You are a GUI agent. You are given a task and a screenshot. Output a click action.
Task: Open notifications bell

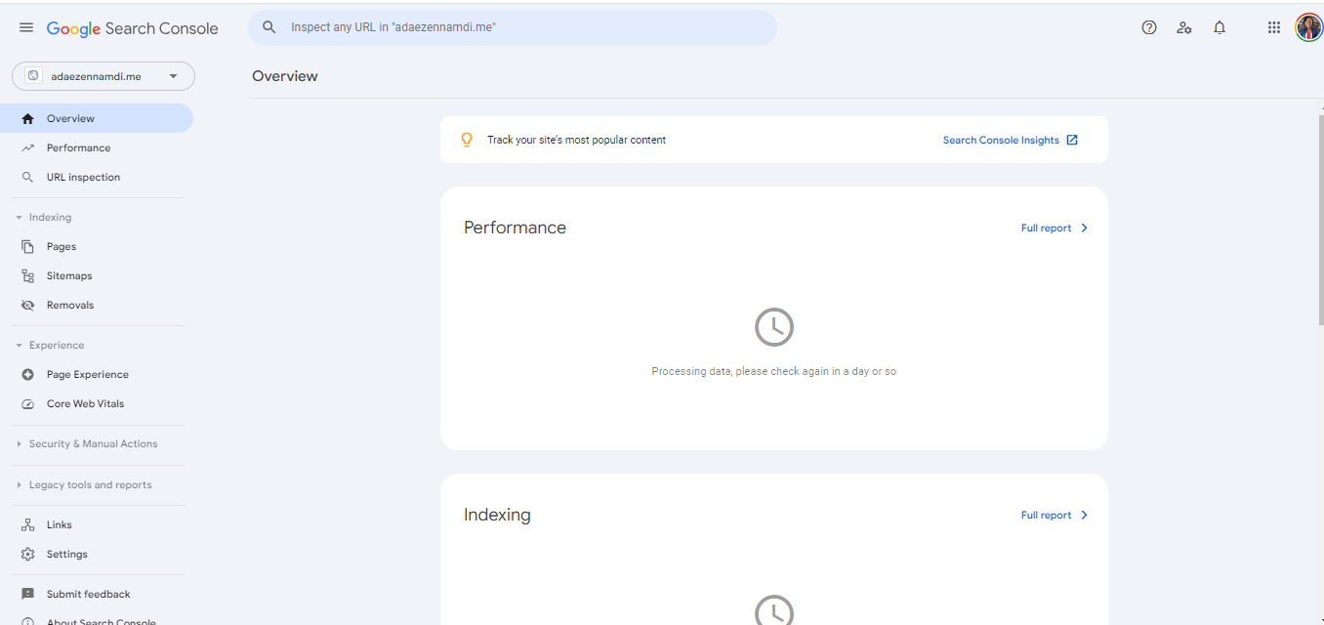point(1220,27)
